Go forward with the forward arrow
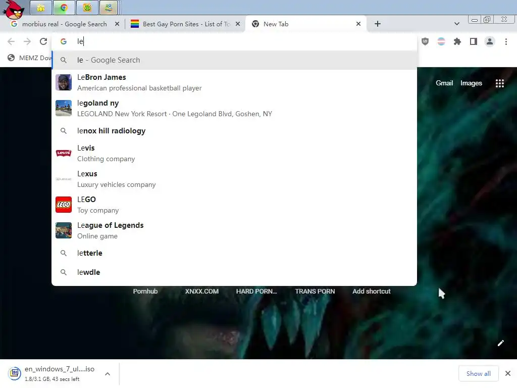This screenshot has width=517, height=388. pyautogui.click(x=27, y=41)
